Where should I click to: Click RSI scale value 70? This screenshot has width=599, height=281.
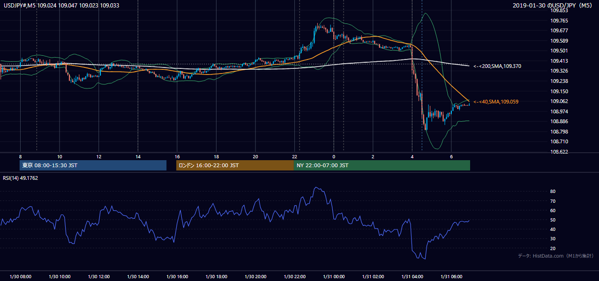click(553, 201)
